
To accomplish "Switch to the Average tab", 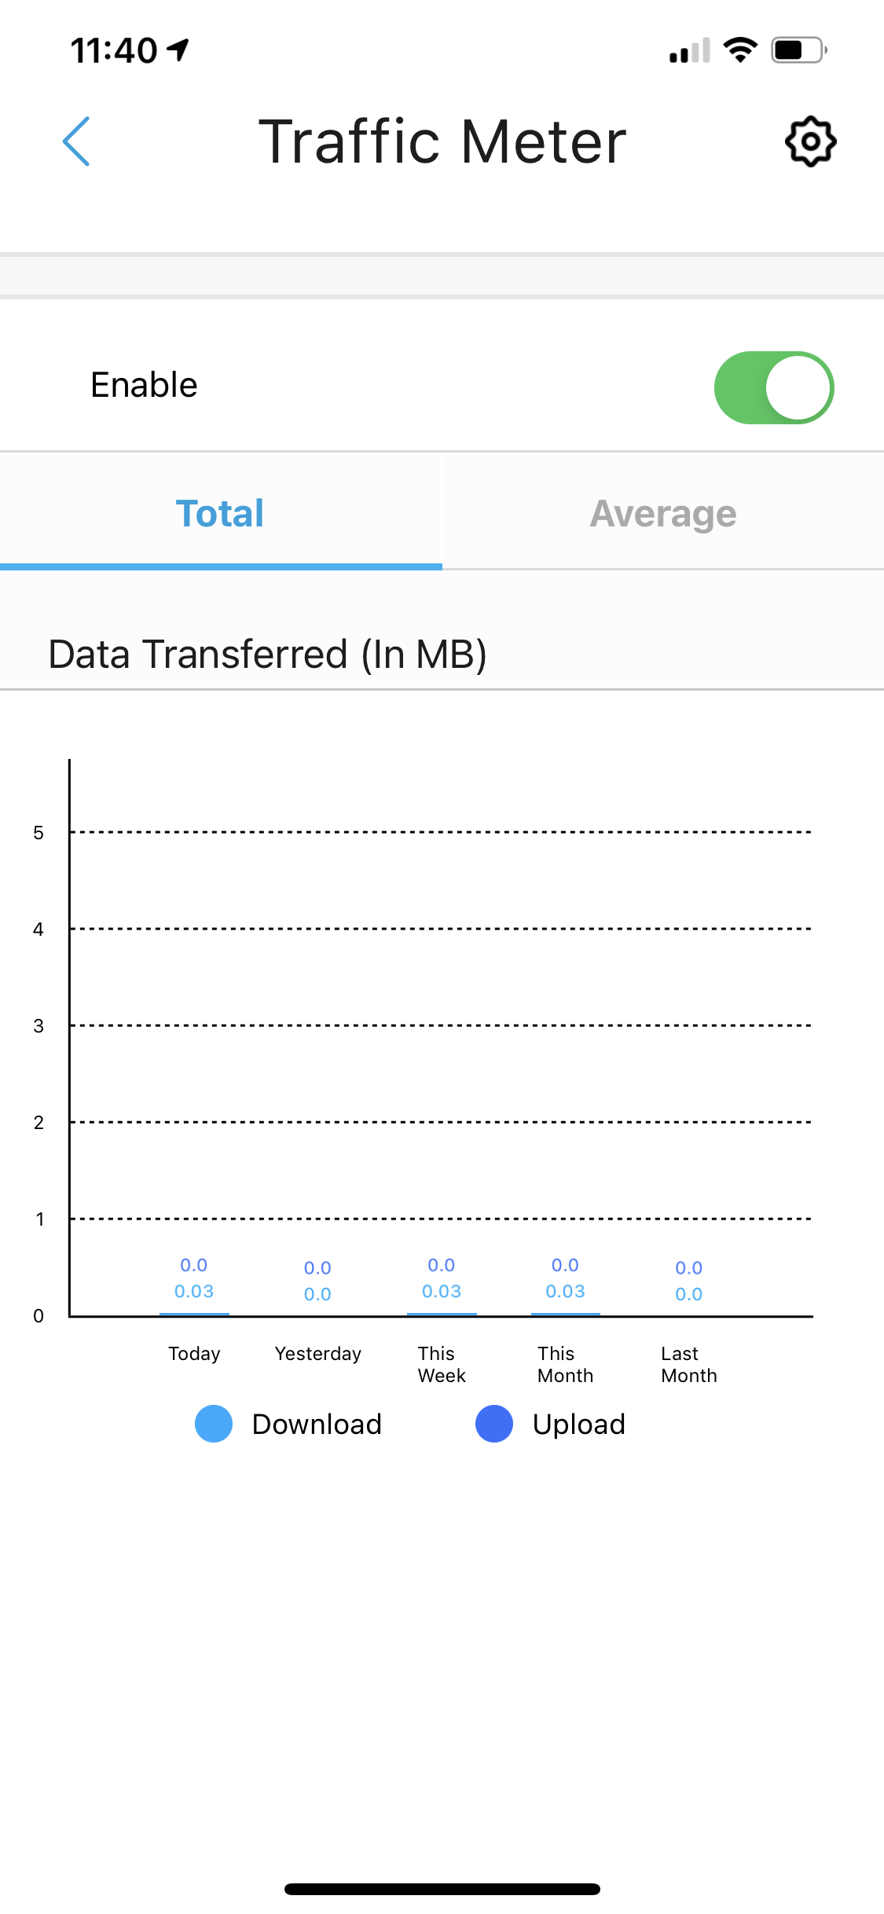I will tap(663, 514).
